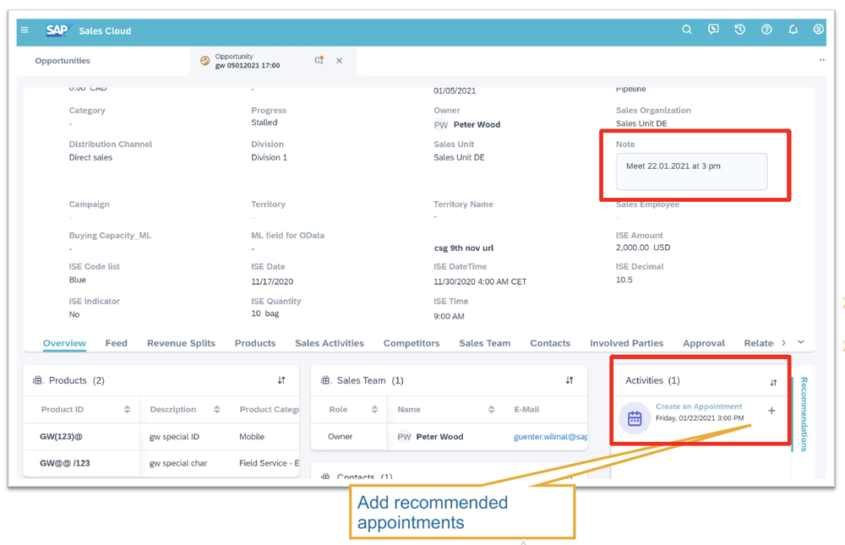Open product GW(123)@
This screenshot has height=545, width=845.
coord(61,437)
